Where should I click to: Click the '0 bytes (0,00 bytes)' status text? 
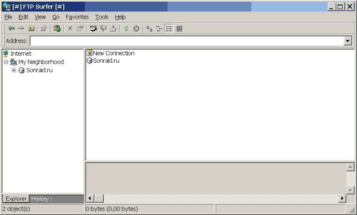pos(112,209)
